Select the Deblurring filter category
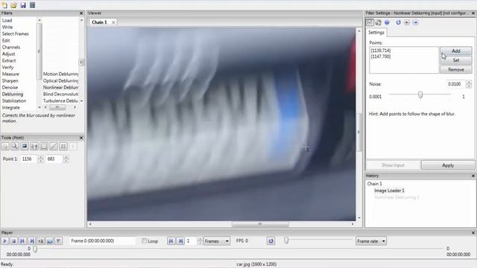 13,95
